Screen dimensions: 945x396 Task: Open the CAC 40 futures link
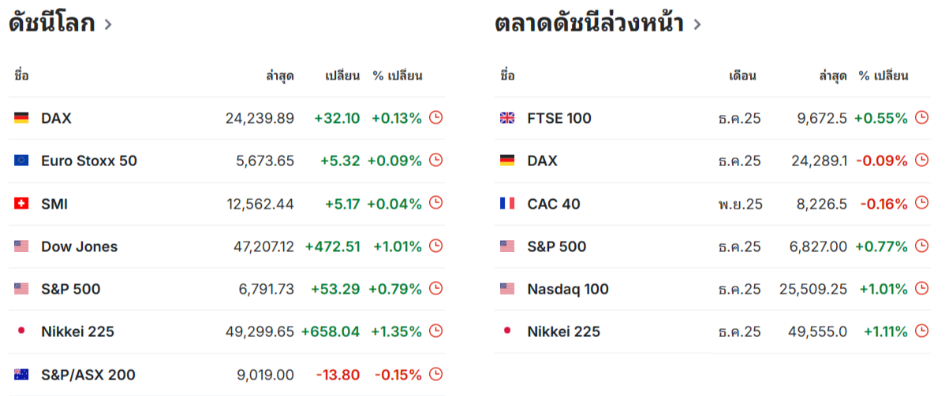554,204
